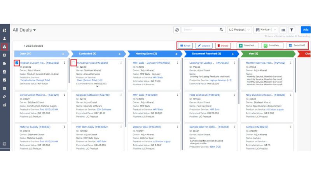Open options menu of Webinar Deal card
This screenshot has height=175, width=311.
point(178,127)
